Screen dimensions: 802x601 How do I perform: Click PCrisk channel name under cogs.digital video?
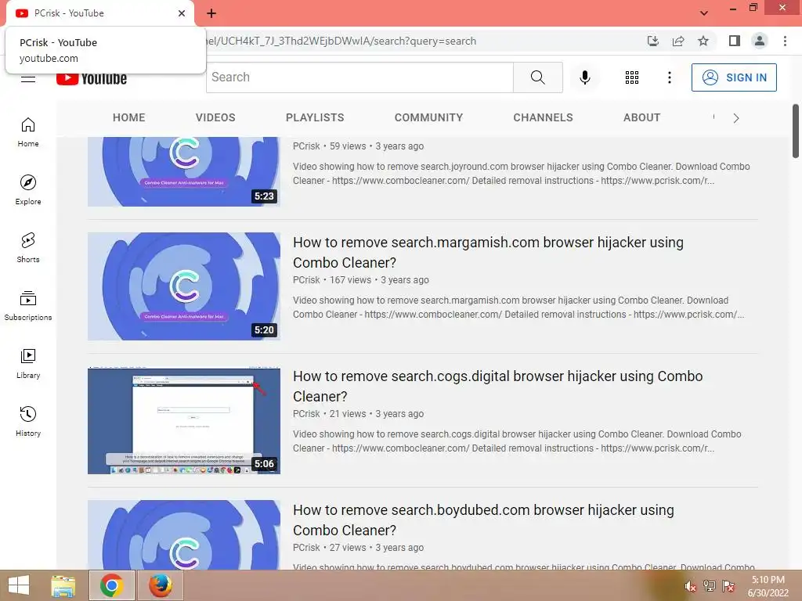(306, 414)
